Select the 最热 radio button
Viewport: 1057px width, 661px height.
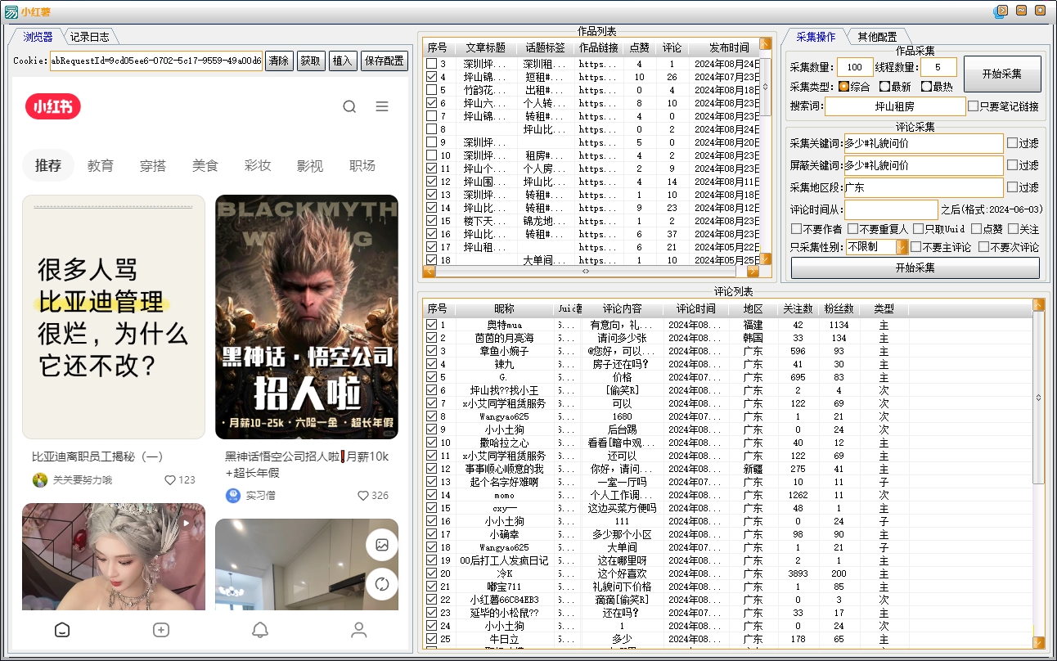(926, 87)
